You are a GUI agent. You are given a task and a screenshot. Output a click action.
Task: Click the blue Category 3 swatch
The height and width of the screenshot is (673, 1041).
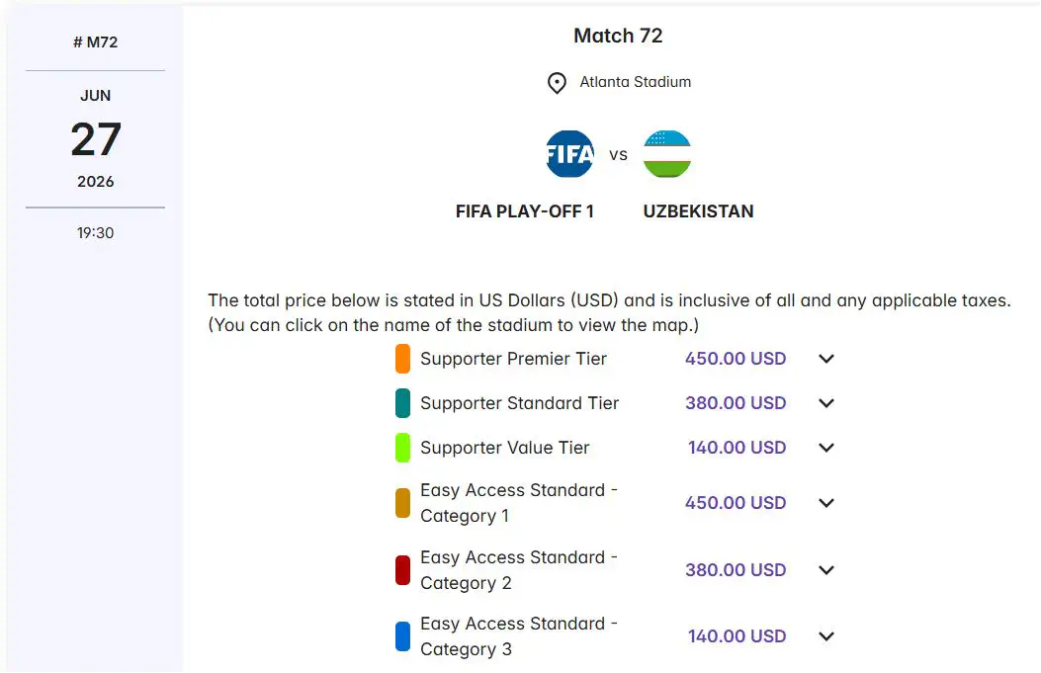point(402,636)
